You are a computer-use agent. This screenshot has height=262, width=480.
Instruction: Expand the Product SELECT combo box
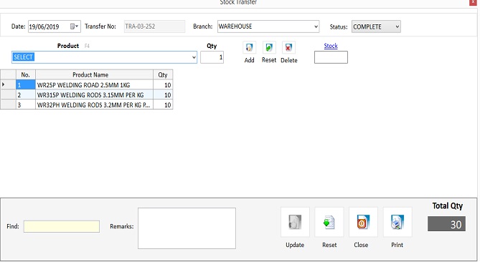(194, 57)
